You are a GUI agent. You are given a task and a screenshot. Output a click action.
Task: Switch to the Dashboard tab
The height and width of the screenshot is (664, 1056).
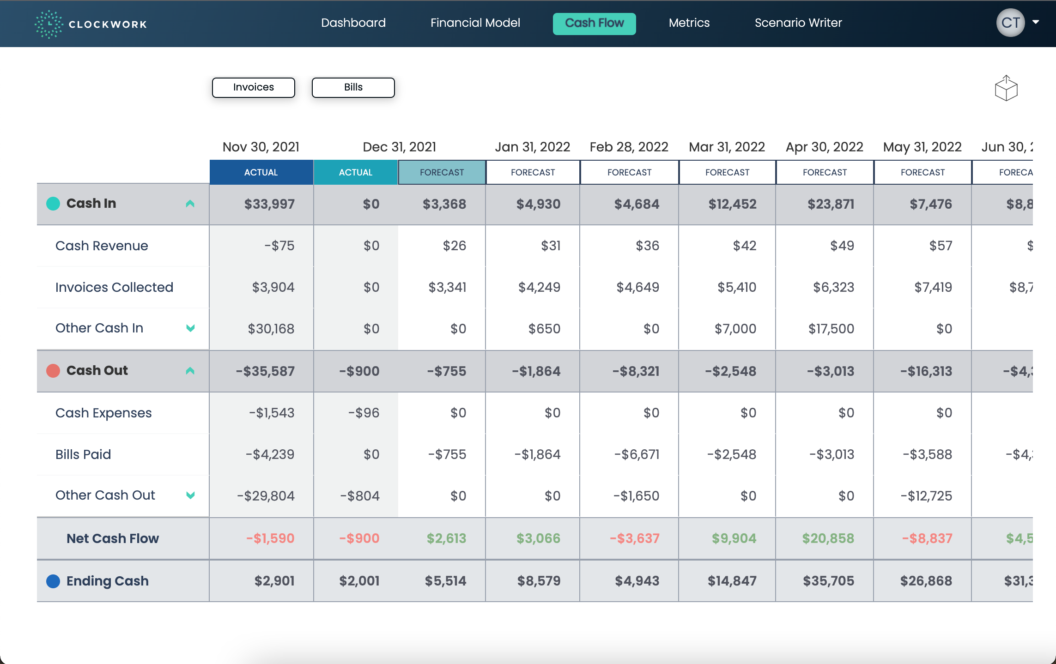click(353, 23)
